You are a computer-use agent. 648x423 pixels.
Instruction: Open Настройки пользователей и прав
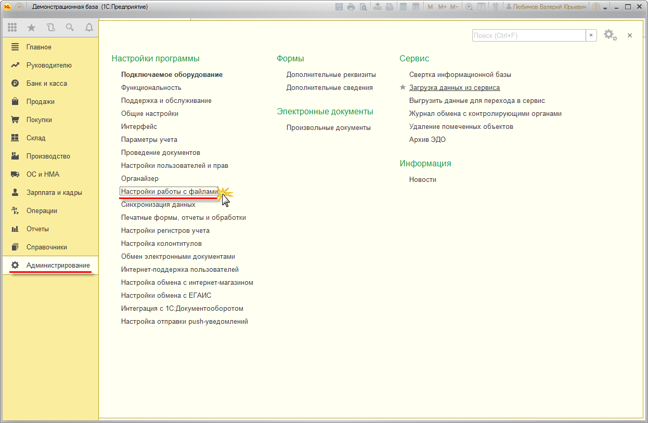[175, 165]
